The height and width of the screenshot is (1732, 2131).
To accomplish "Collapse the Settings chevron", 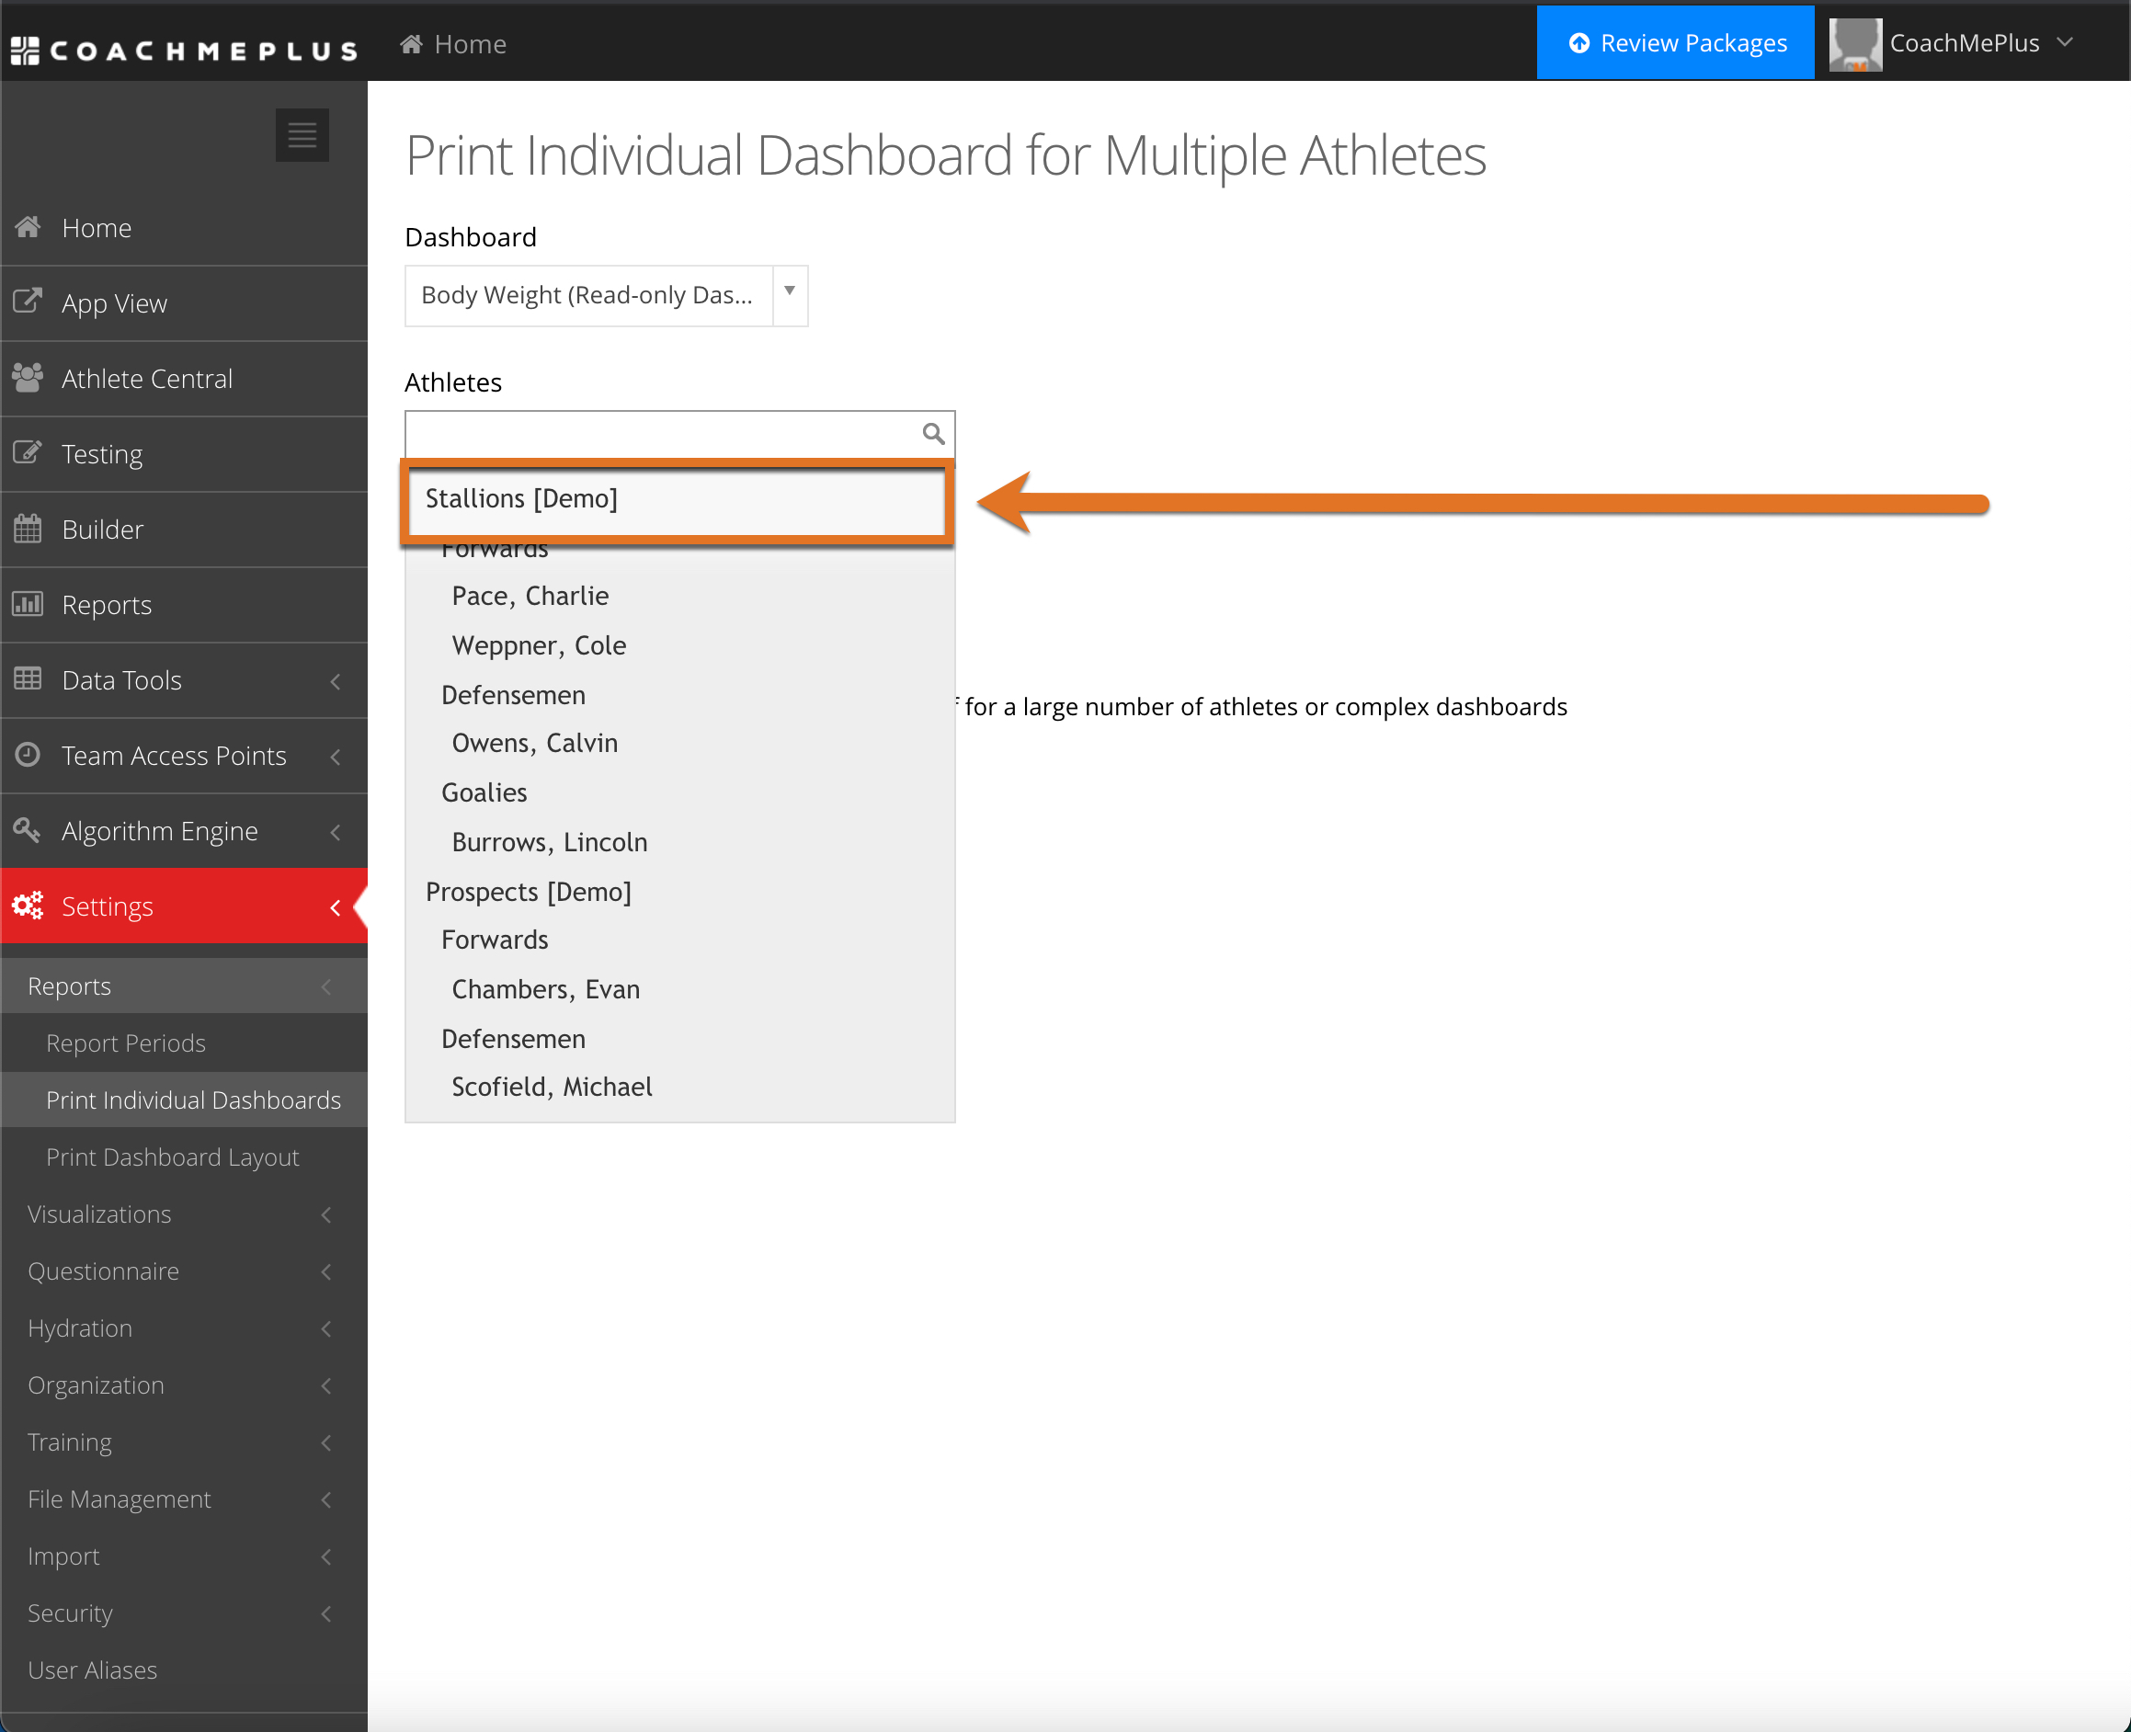I will coord(336,906).
